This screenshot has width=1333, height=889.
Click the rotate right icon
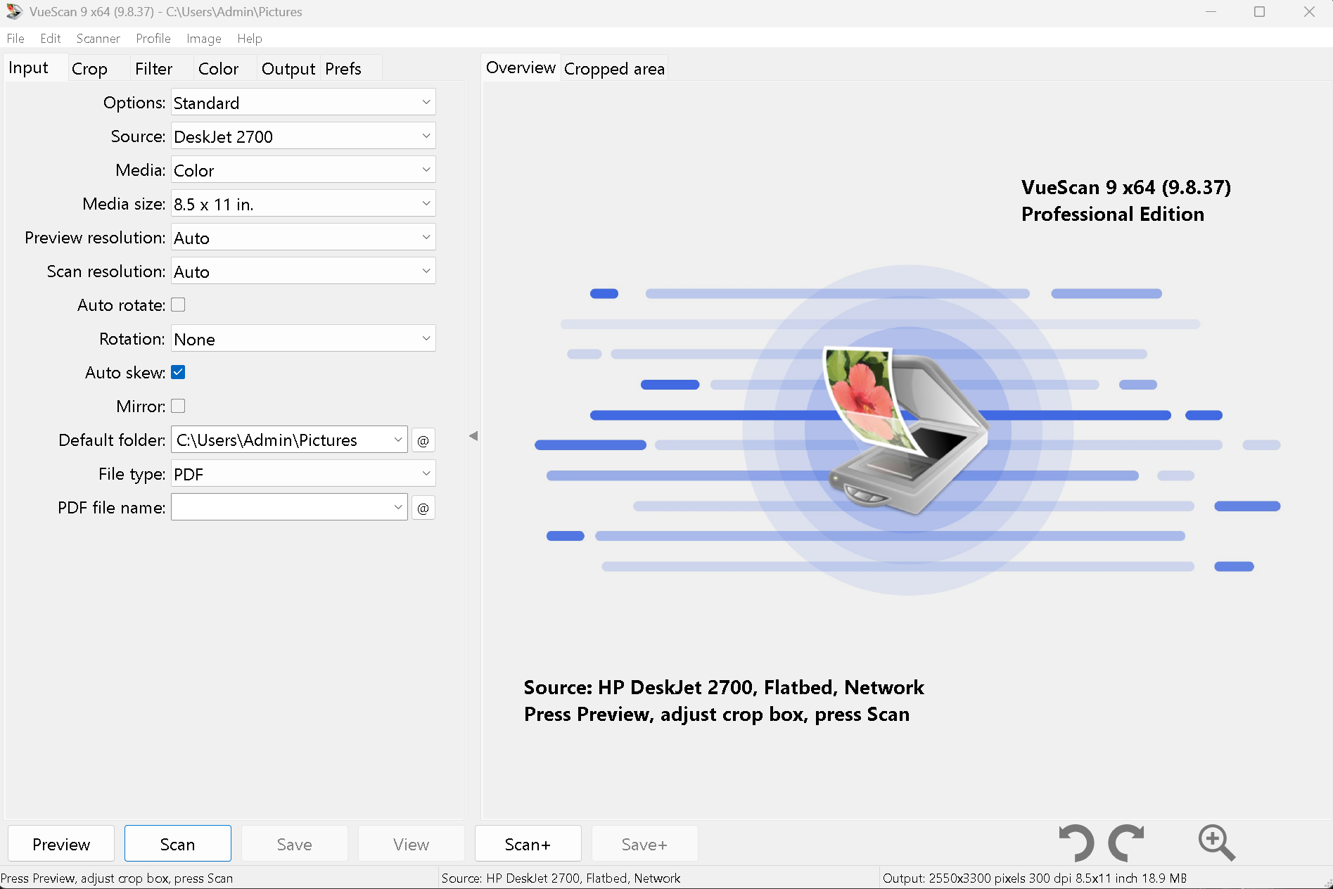click(x=1126, y=843)
